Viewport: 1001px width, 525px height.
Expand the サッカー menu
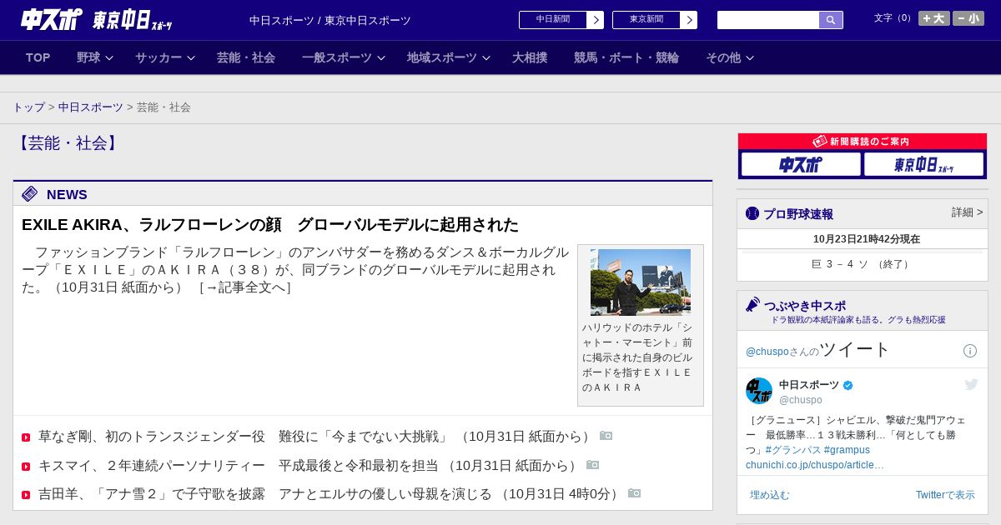coord(165,57)
